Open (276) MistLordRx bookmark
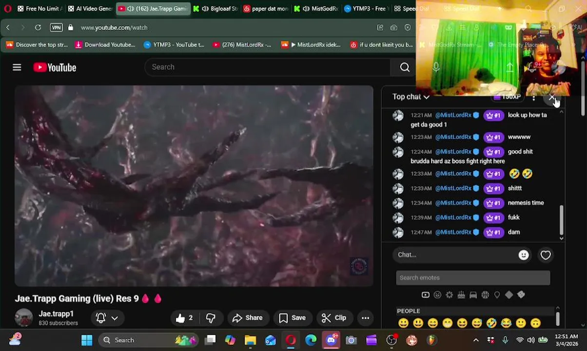The height and width of the screenshot is (351, 587). tap(242, 45)
